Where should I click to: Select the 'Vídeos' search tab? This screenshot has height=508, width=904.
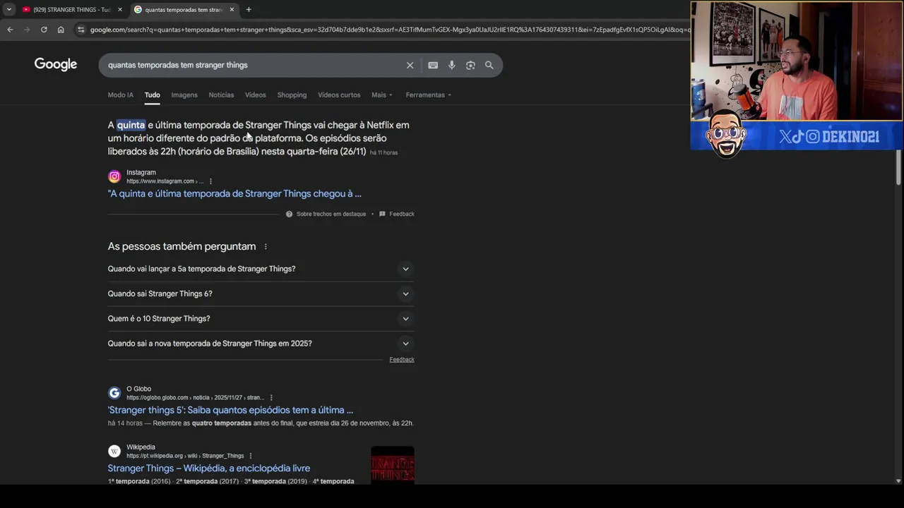pos(256,95)
